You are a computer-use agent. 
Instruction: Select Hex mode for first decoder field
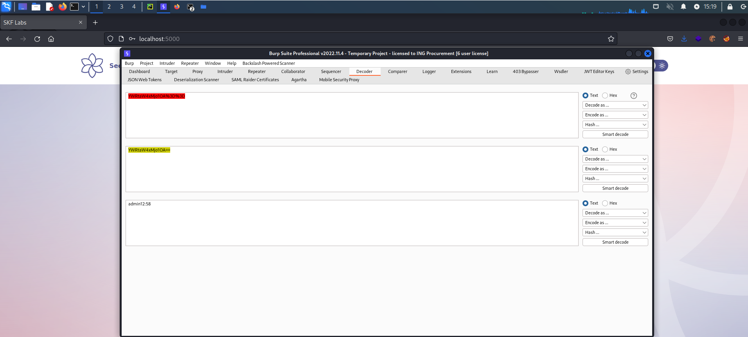[605, 95]
